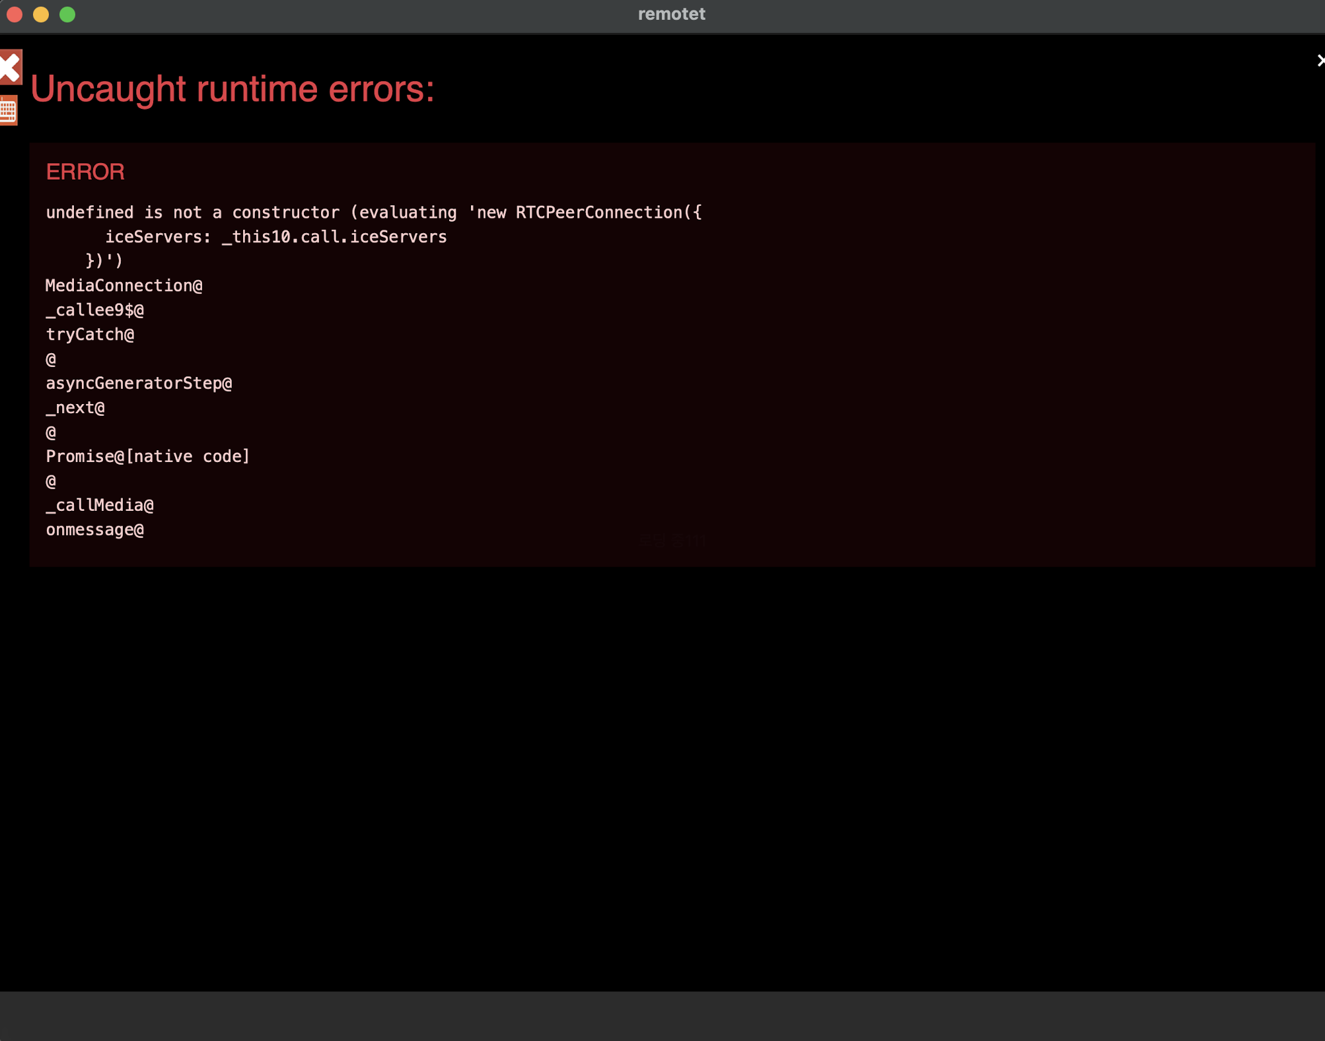
Task: Click the MediaConnection@ stack trace line
Action: click(x=124, y=286)
